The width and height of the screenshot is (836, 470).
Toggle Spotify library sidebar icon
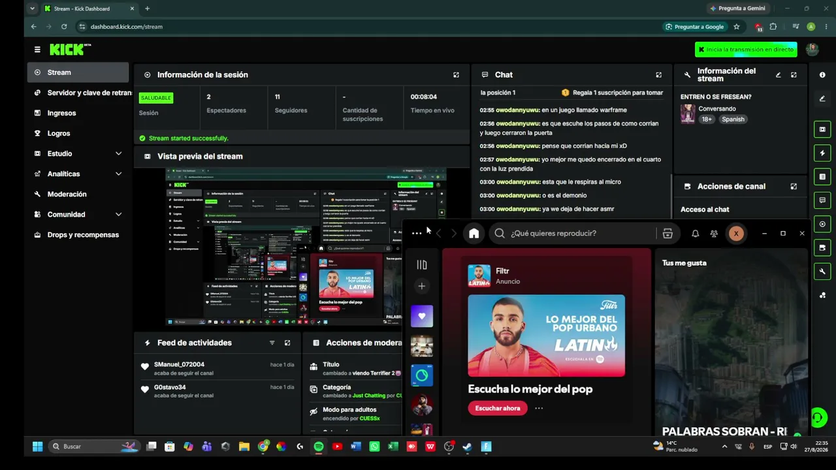click(422, 264)
